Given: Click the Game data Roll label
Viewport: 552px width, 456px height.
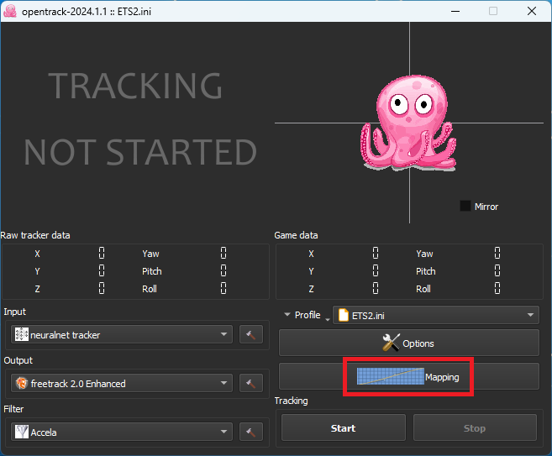Looking at the screenshot, I should click(423, 289).
